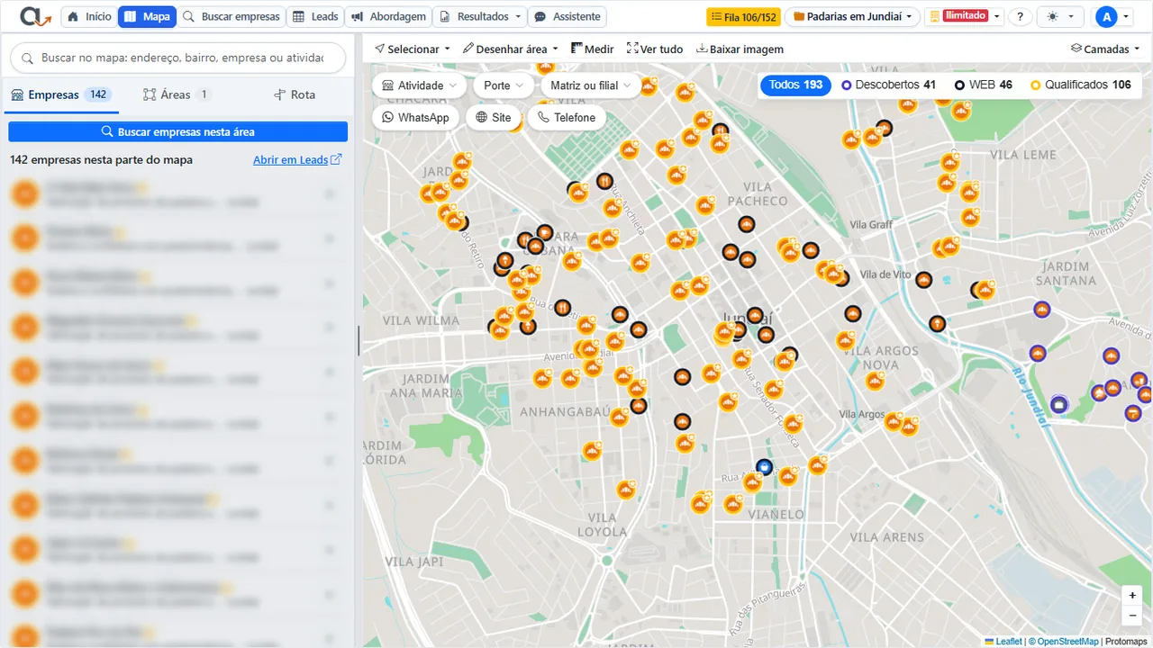1153x648 pixels.
Task: Open the Selecionar tool dropdown
Action: (412, 49)
